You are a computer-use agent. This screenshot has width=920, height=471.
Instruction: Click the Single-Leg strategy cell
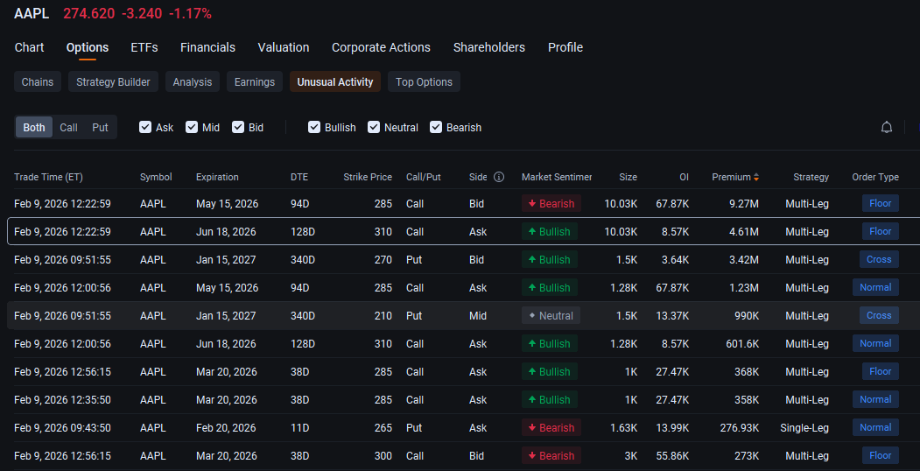(x=804, y=427)
